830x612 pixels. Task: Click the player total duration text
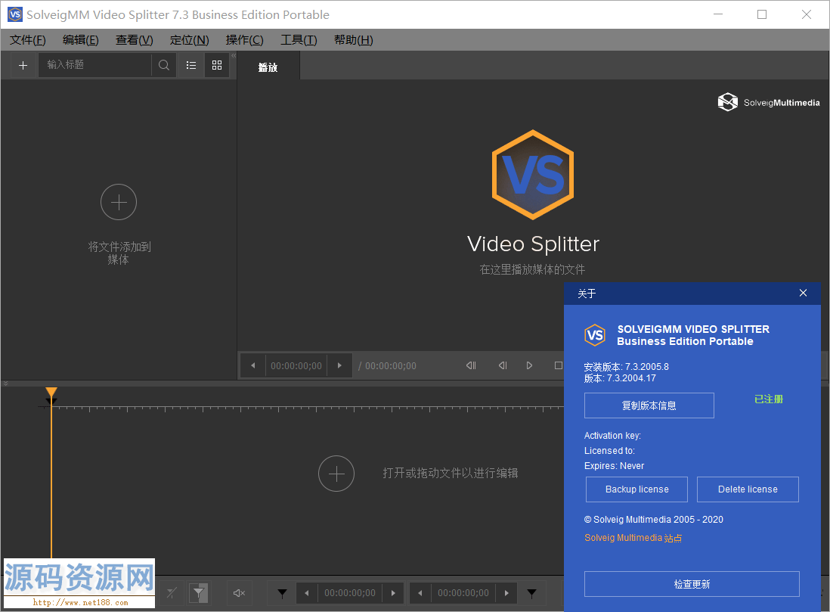pos(388,365)
